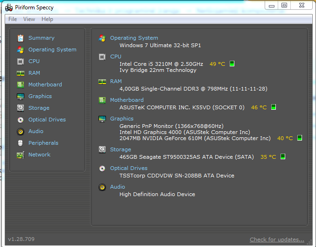The image size is (316, 247).
Task: Click the 40 °C graphics temperature value
Action: click(285, 138)
